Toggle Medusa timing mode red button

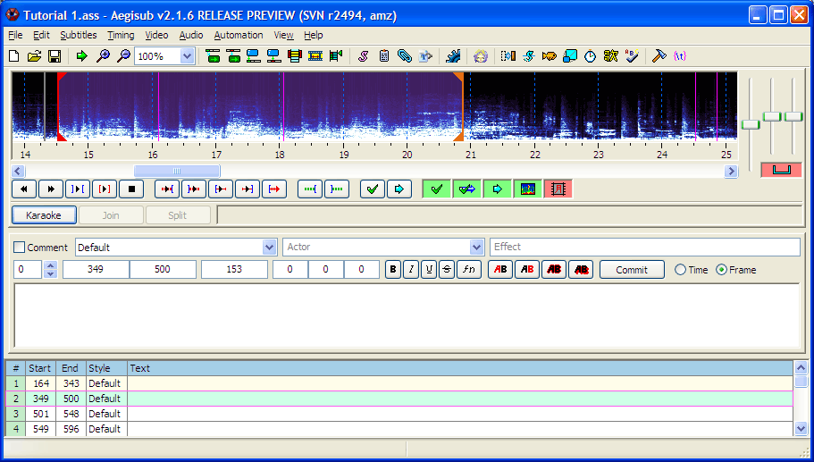(558, 189)
